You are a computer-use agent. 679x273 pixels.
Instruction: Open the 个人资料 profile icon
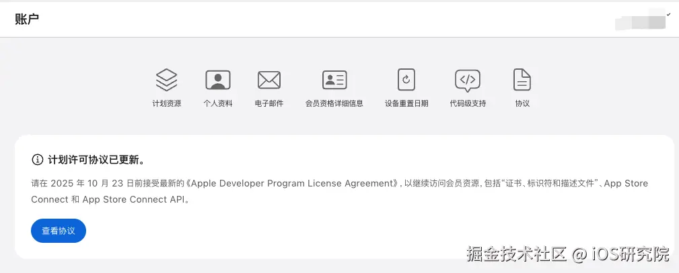218,80
